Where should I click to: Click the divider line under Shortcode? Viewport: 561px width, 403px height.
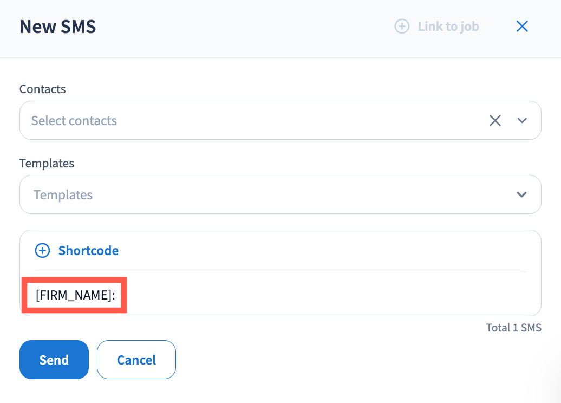coord(280,272)
